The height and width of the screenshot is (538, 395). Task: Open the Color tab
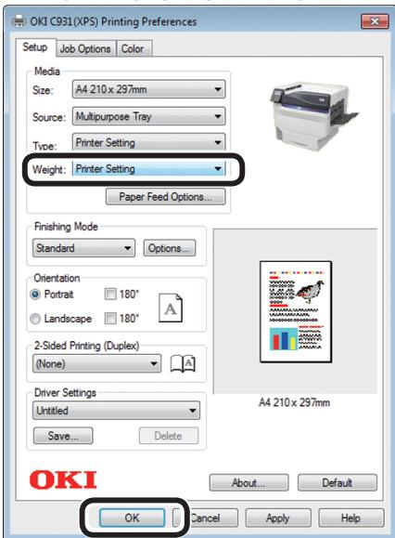(134, 48)
